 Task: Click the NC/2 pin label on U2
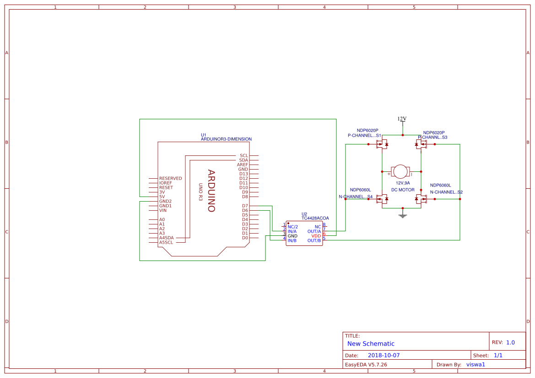pos(293,227)
